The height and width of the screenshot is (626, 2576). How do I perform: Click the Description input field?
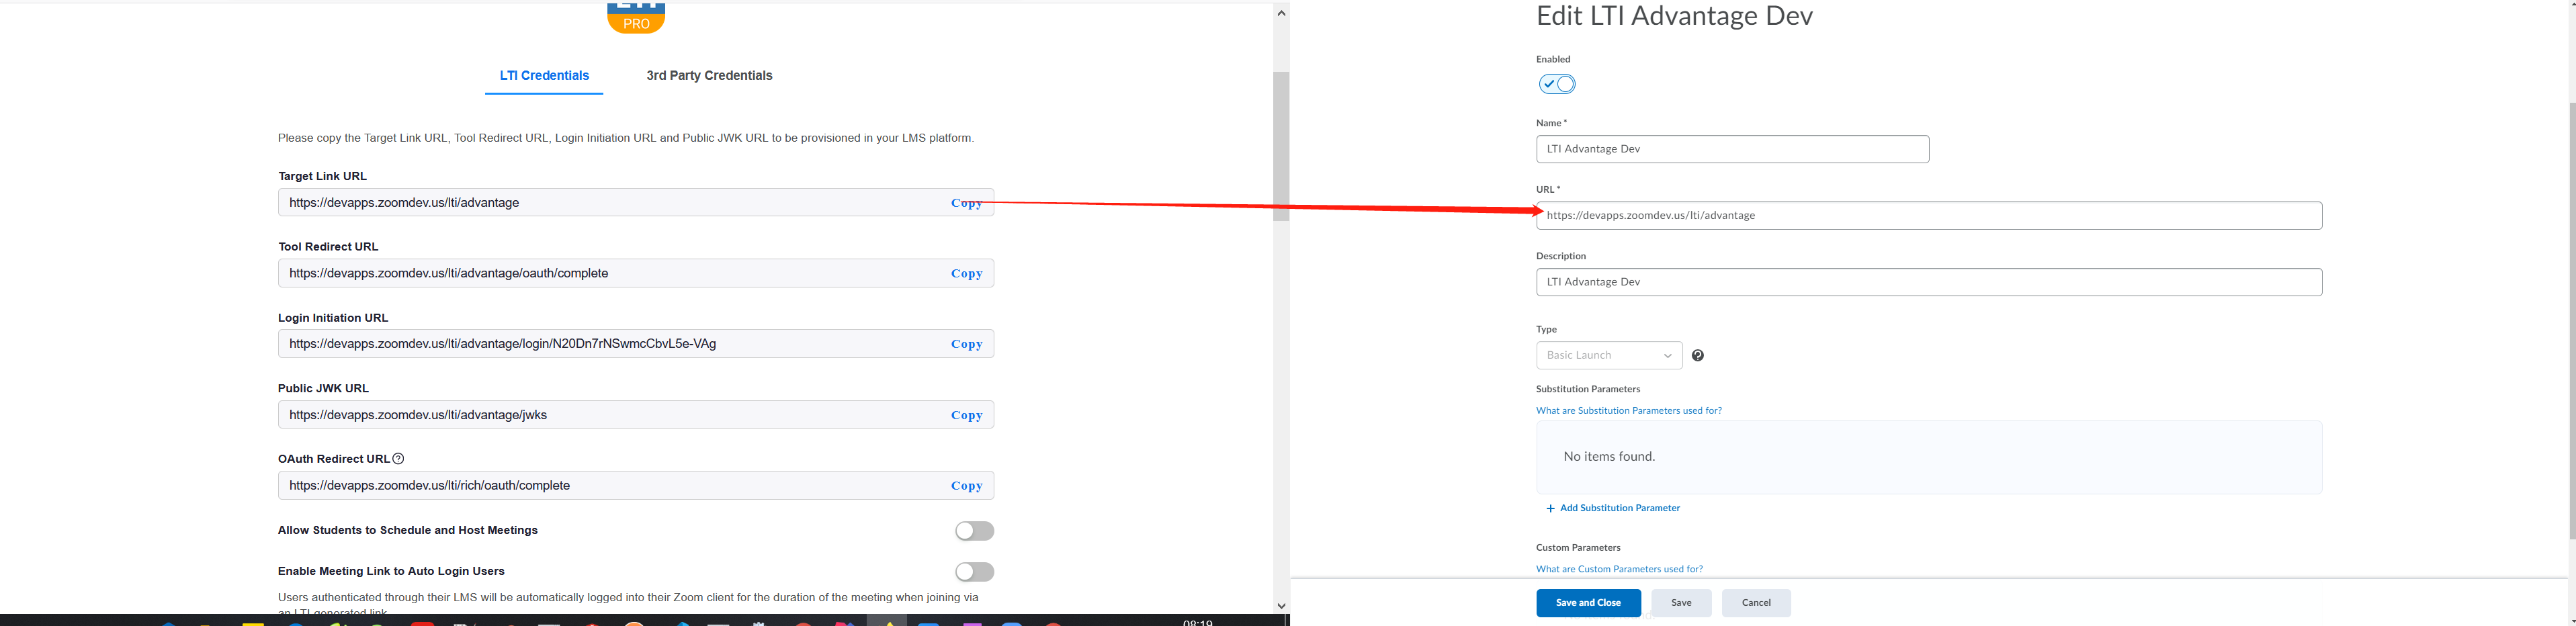(x=1929, y=282)
